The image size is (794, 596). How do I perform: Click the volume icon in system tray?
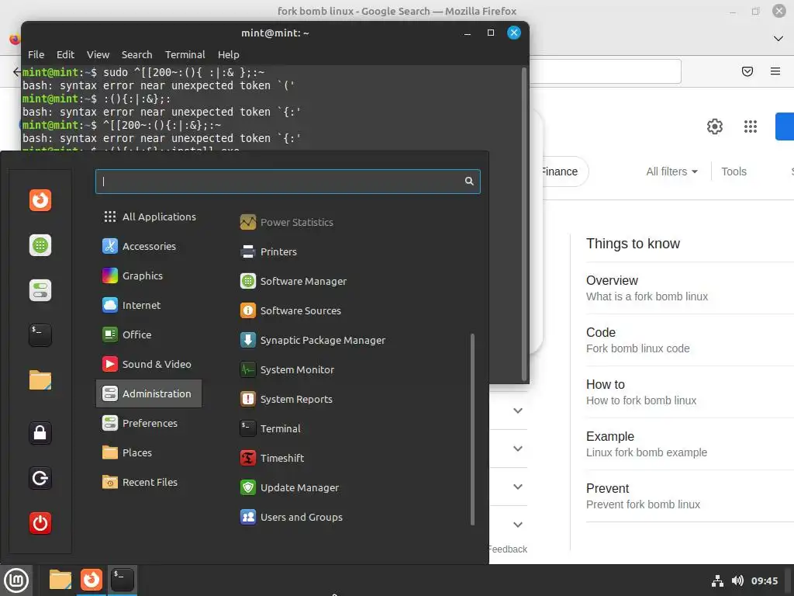tap(737, 580)
